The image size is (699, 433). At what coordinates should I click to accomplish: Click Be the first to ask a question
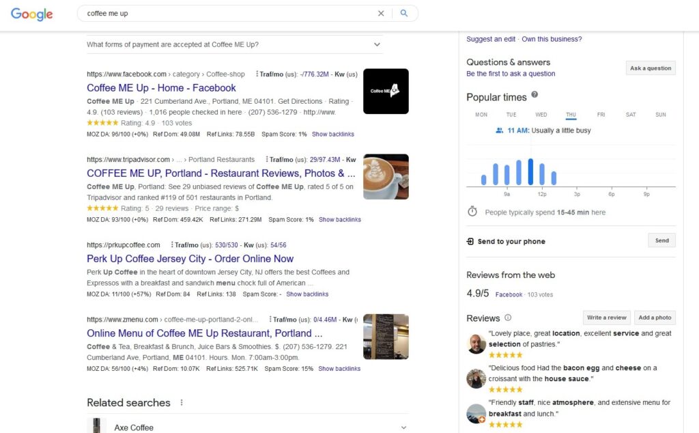coord(511,74)
